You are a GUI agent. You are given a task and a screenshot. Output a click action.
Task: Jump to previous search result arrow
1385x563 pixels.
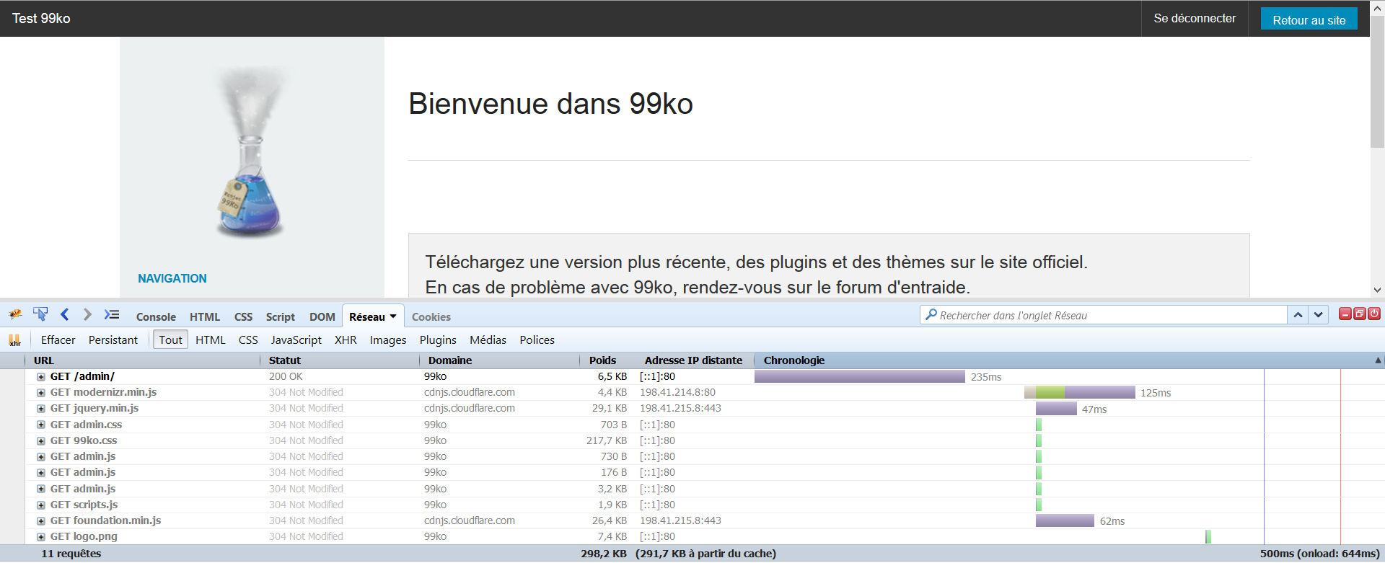pyautogui.click(x=1298, y=315)
